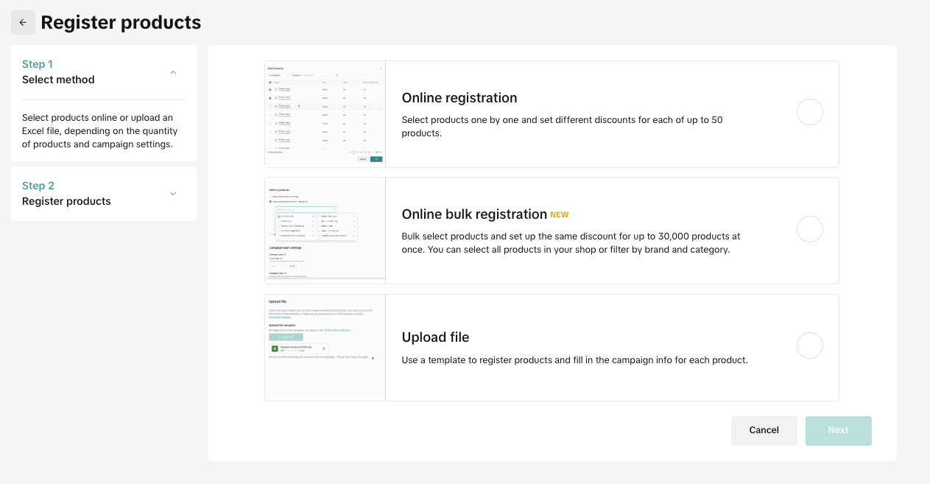Click the Online bulk registration heading
Image resolution: width=930 pixels, height=484 pixels.
pos(473,214)
